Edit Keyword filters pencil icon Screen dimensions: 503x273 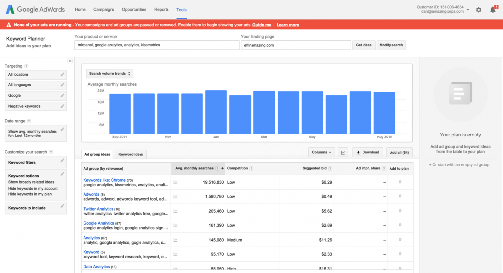pyautogui.click(x=62, y=160)
